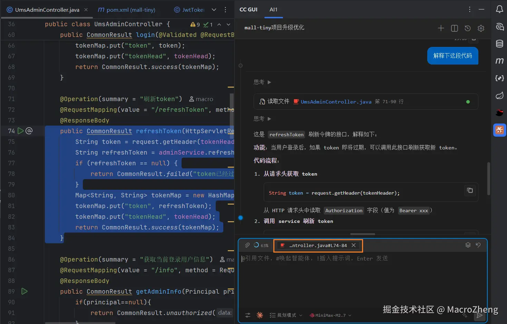
Task: Open the MiniMax-M2.7 model dropdown
Action: point(330,315)
